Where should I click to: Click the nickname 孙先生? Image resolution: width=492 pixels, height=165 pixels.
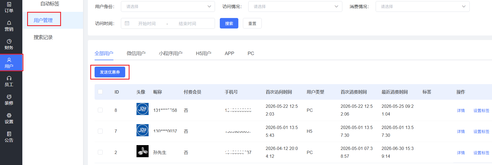[160, 152]
